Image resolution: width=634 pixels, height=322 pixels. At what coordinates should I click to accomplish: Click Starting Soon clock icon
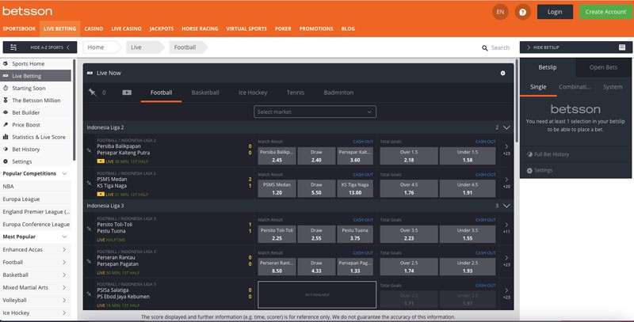(6, 88)
